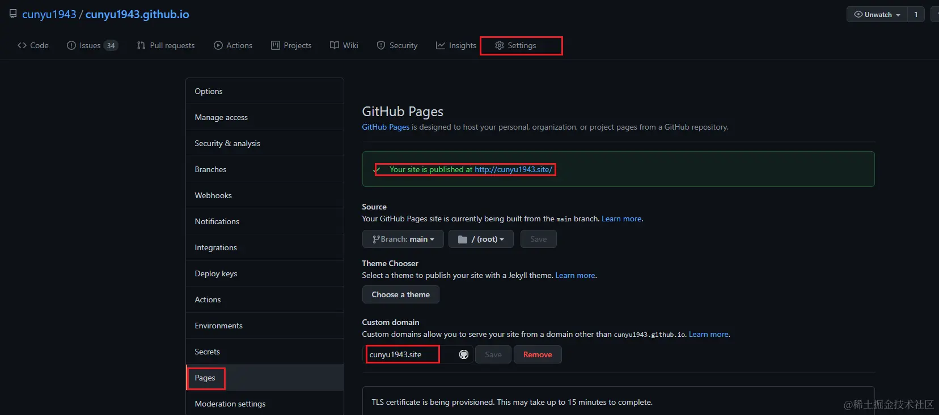Open the Code tab
Viewport: 939px width, 415px height.
point(33,45)
